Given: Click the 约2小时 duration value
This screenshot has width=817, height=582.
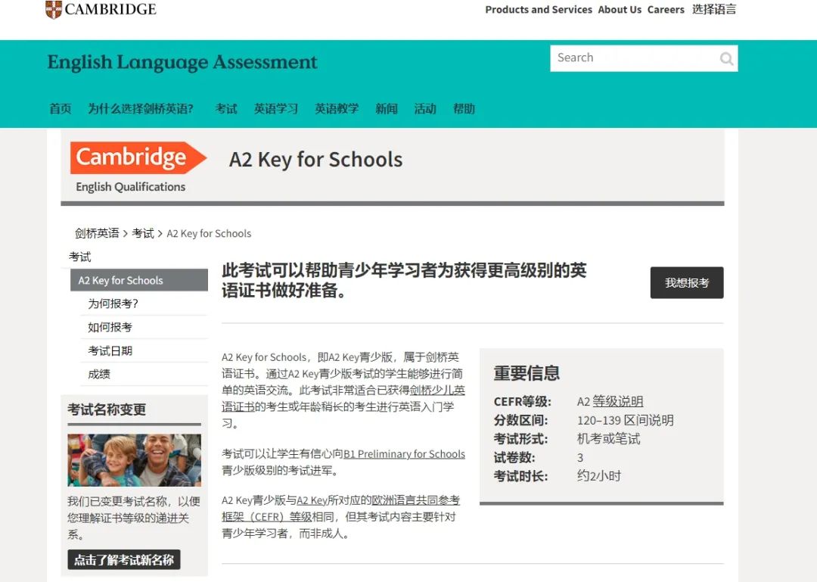Looking at the screenshot, I should [599, 476].
